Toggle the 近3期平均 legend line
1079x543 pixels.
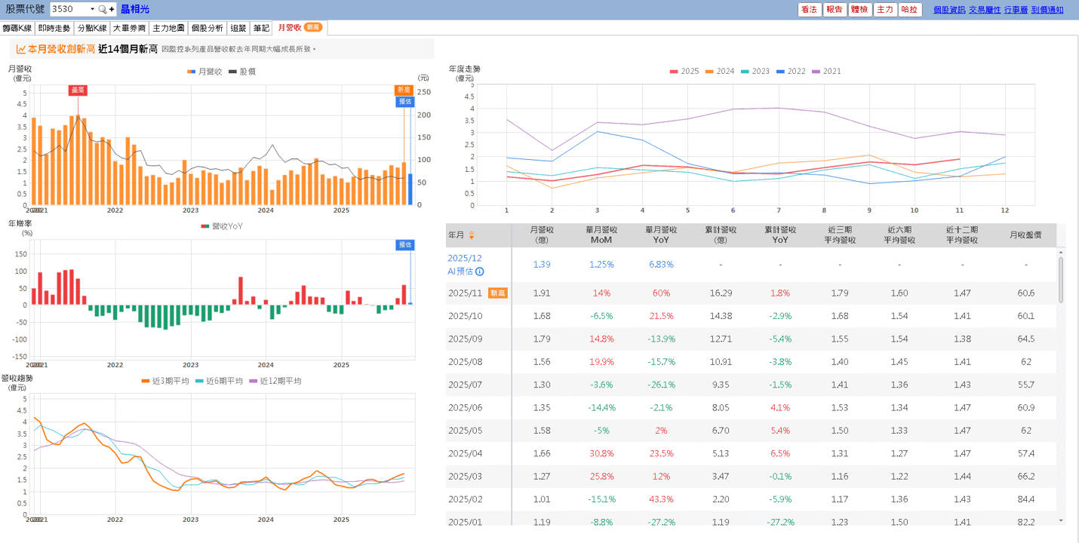pyautogui.click(x=165, y=381)
